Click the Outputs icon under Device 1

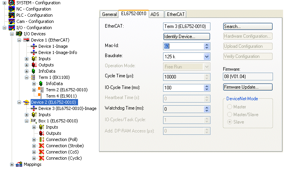34,65
